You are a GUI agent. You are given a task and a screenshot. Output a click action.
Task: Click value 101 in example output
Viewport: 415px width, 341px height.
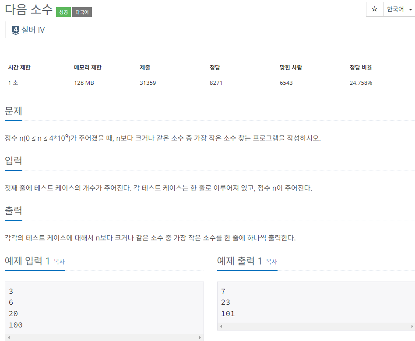tap(228, 314)
